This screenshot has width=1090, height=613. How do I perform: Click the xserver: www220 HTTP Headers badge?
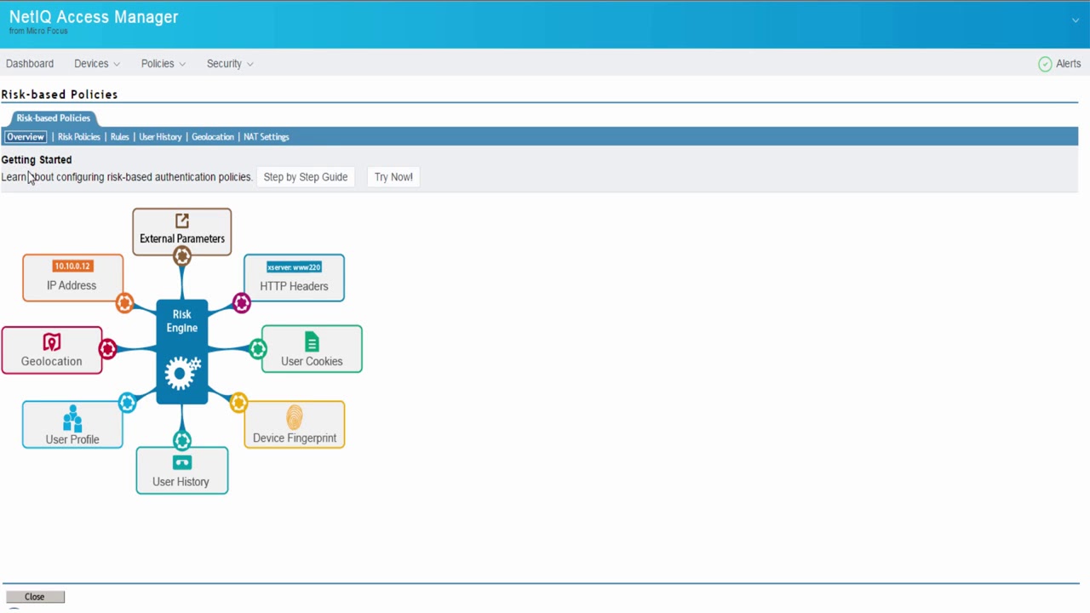pos(294,267)
